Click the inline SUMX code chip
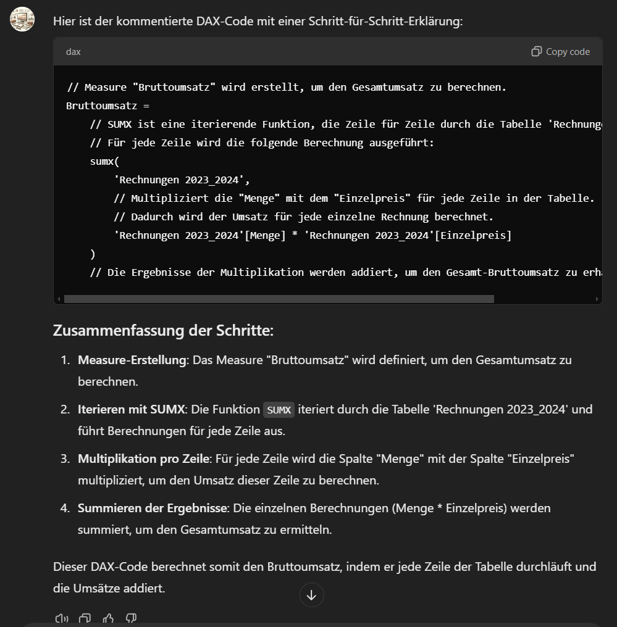The height and width of the screenshot is (627, 617). pos(279,410)
